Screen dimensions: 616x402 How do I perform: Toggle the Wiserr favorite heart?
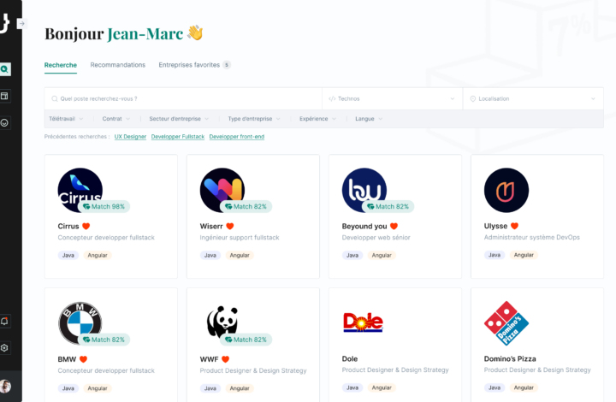pos(230,226)
